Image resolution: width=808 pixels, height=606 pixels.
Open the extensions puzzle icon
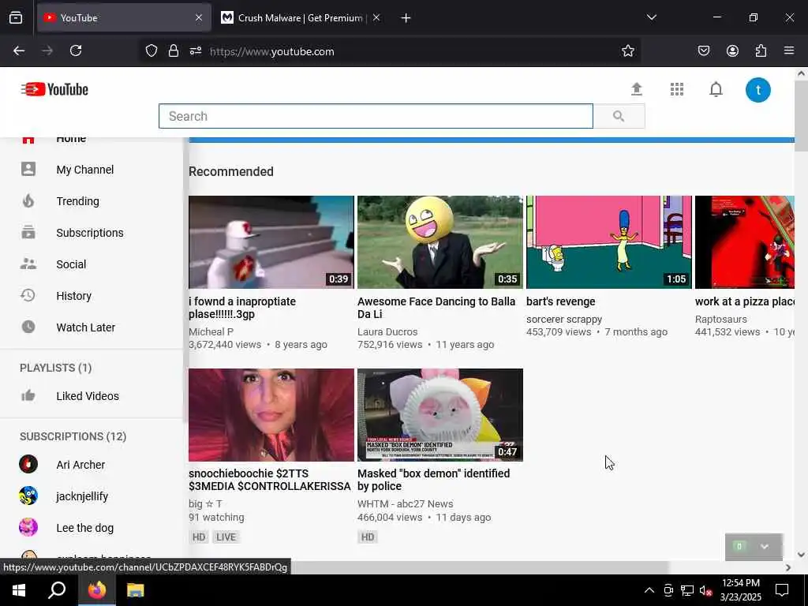pos(761,50)
